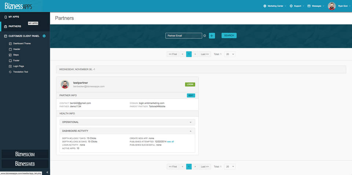Go to My Apps in sidebar
The width and height of the screenshot is (352, 175).
[14, 17]
